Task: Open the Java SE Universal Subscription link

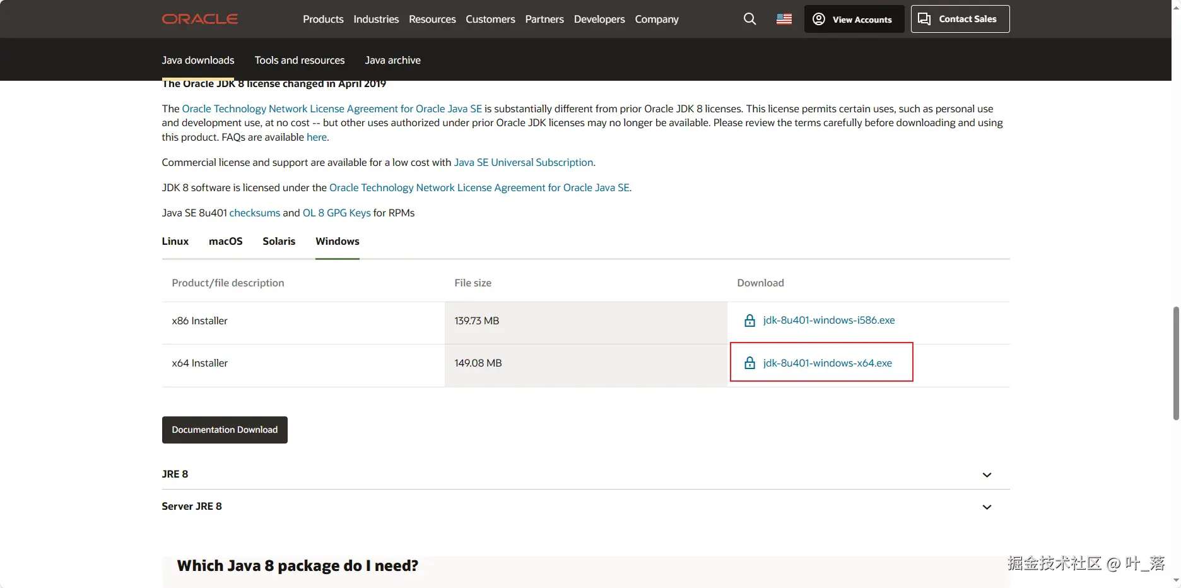Action: (523, 162)
